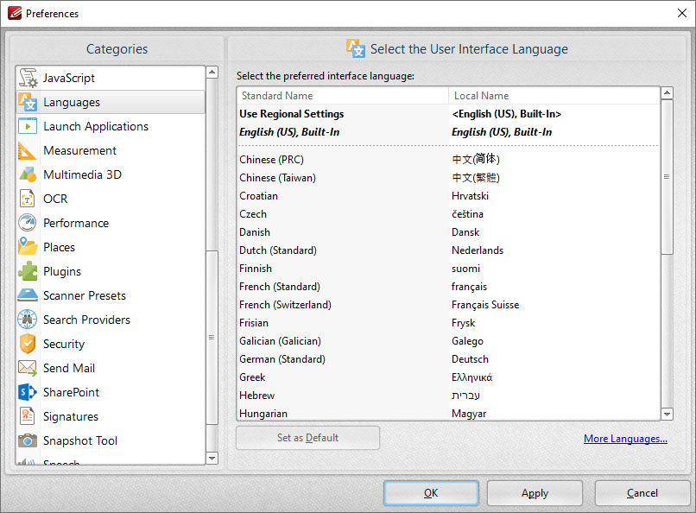Click the OCR category icon

(28, 199)
